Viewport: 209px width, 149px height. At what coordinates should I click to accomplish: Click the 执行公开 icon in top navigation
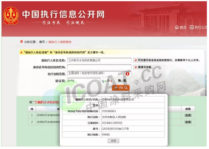192,28
